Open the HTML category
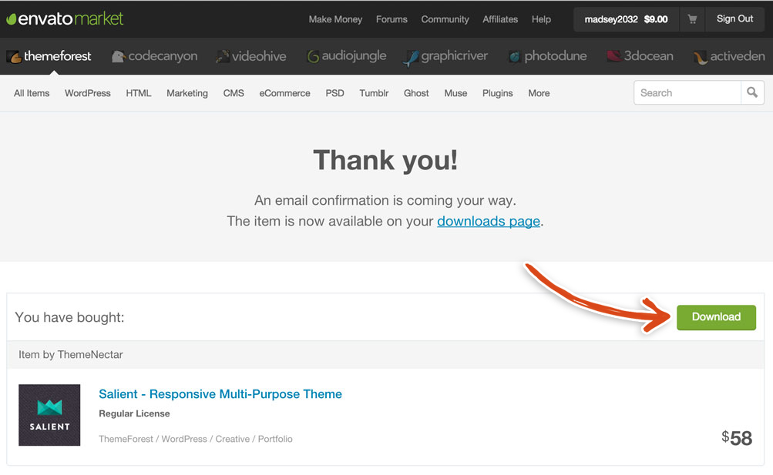This screenshot has height=475, width=773. tap(139, 93)
